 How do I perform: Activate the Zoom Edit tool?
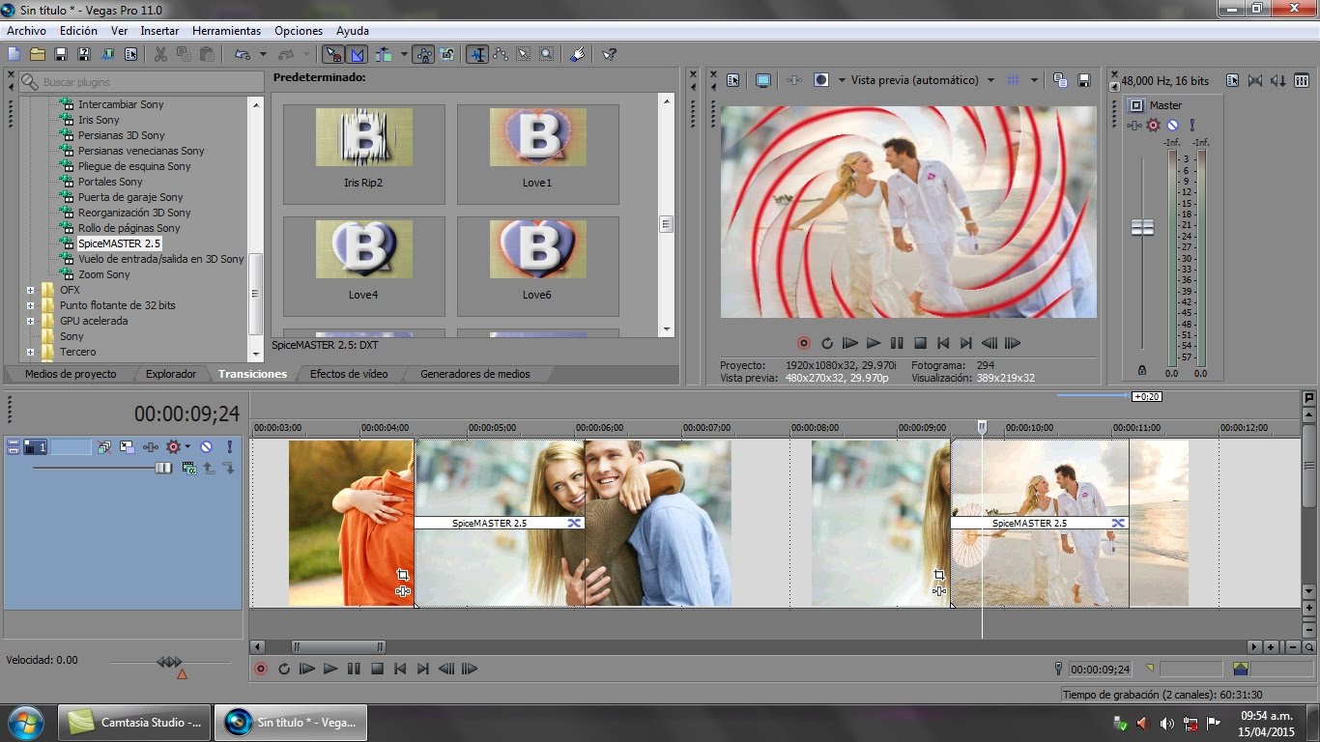pyautogui.click(x=546, y=53)
